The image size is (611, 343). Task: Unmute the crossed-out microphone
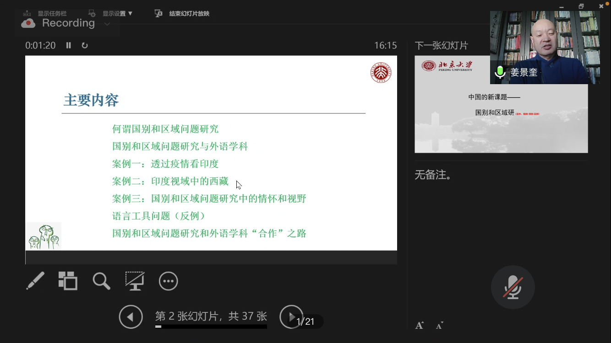(x=513, y=287)
